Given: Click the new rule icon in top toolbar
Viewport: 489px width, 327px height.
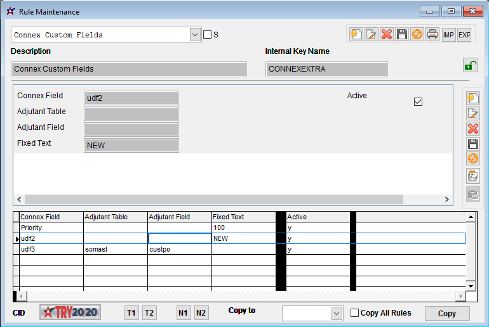Looking at the screenshot, I should point(356,35).
